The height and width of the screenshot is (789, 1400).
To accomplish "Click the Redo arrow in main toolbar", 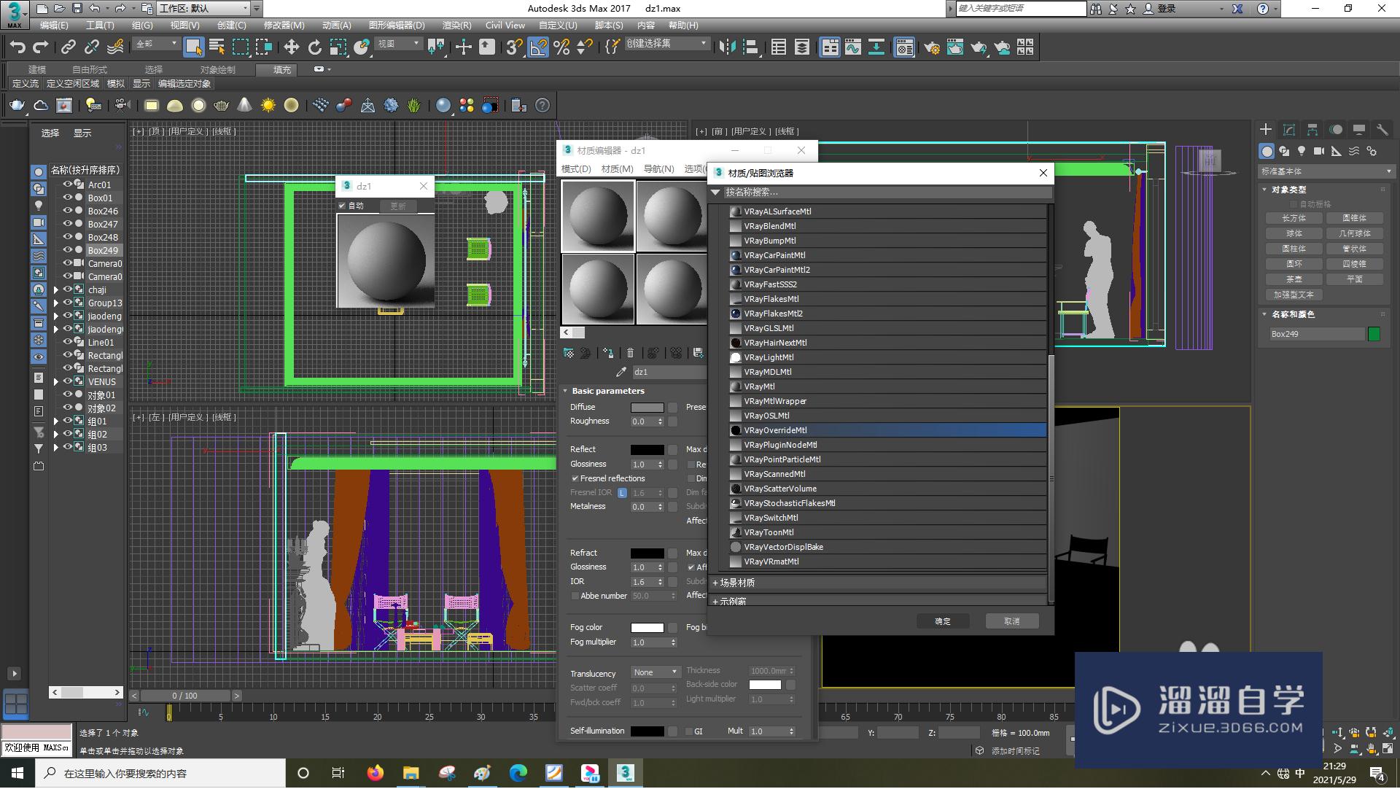I will coord(41,47).
